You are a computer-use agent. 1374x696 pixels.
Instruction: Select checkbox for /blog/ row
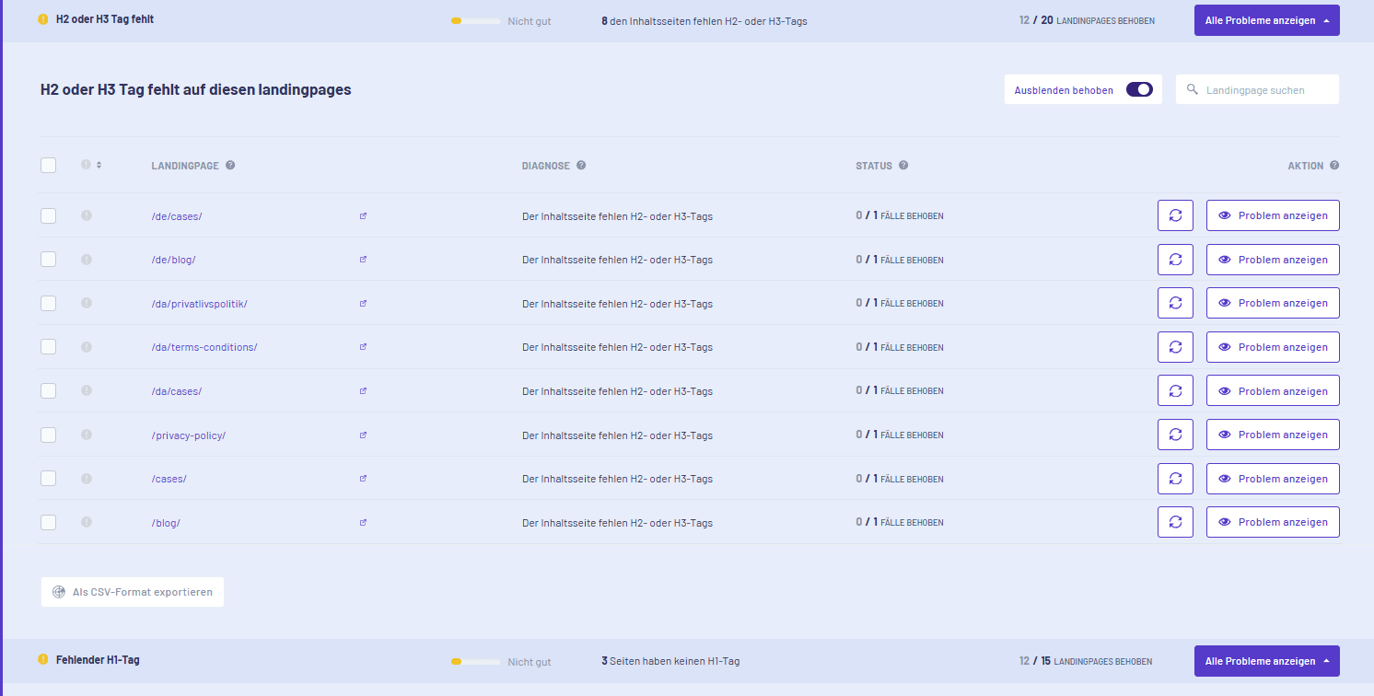(x=49, y=522)
